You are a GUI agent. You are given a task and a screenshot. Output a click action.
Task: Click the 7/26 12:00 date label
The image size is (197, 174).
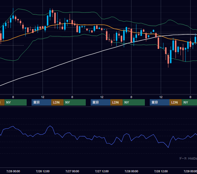click(x=43, y=171)
